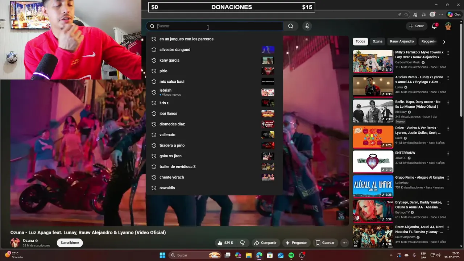This screenshot has height=261, width=464.
Task: Choose suggestion 'kany garcia'
Action: [x=214, y=60]
